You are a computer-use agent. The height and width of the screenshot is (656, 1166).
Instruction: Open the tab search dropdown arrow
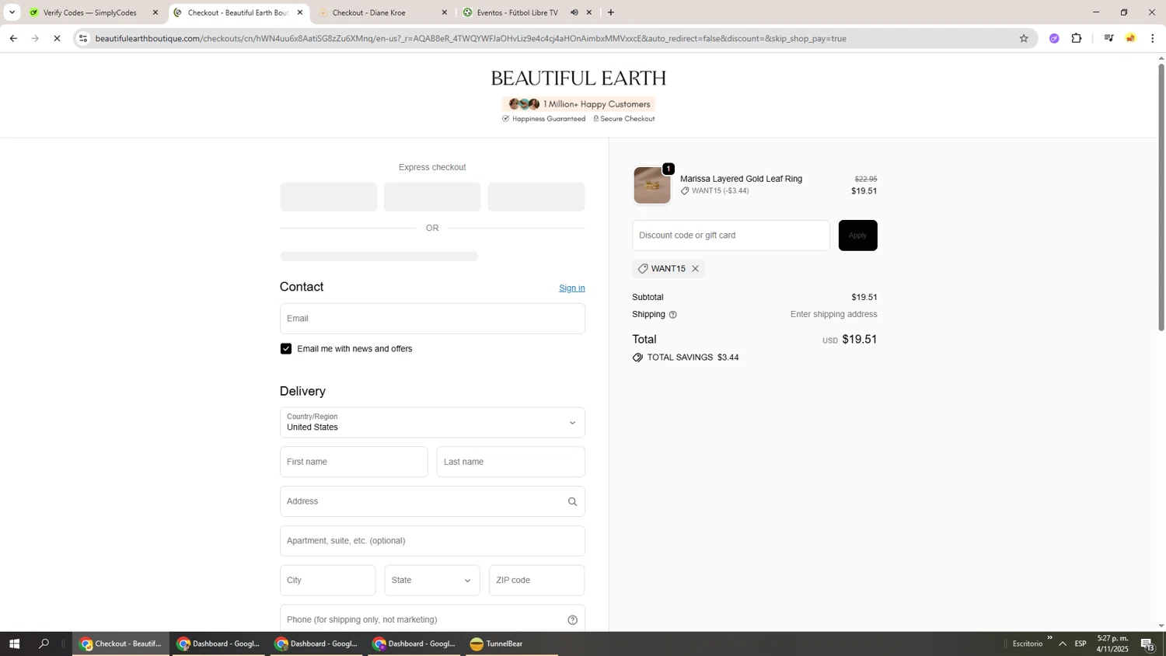(x=12, y=12)
